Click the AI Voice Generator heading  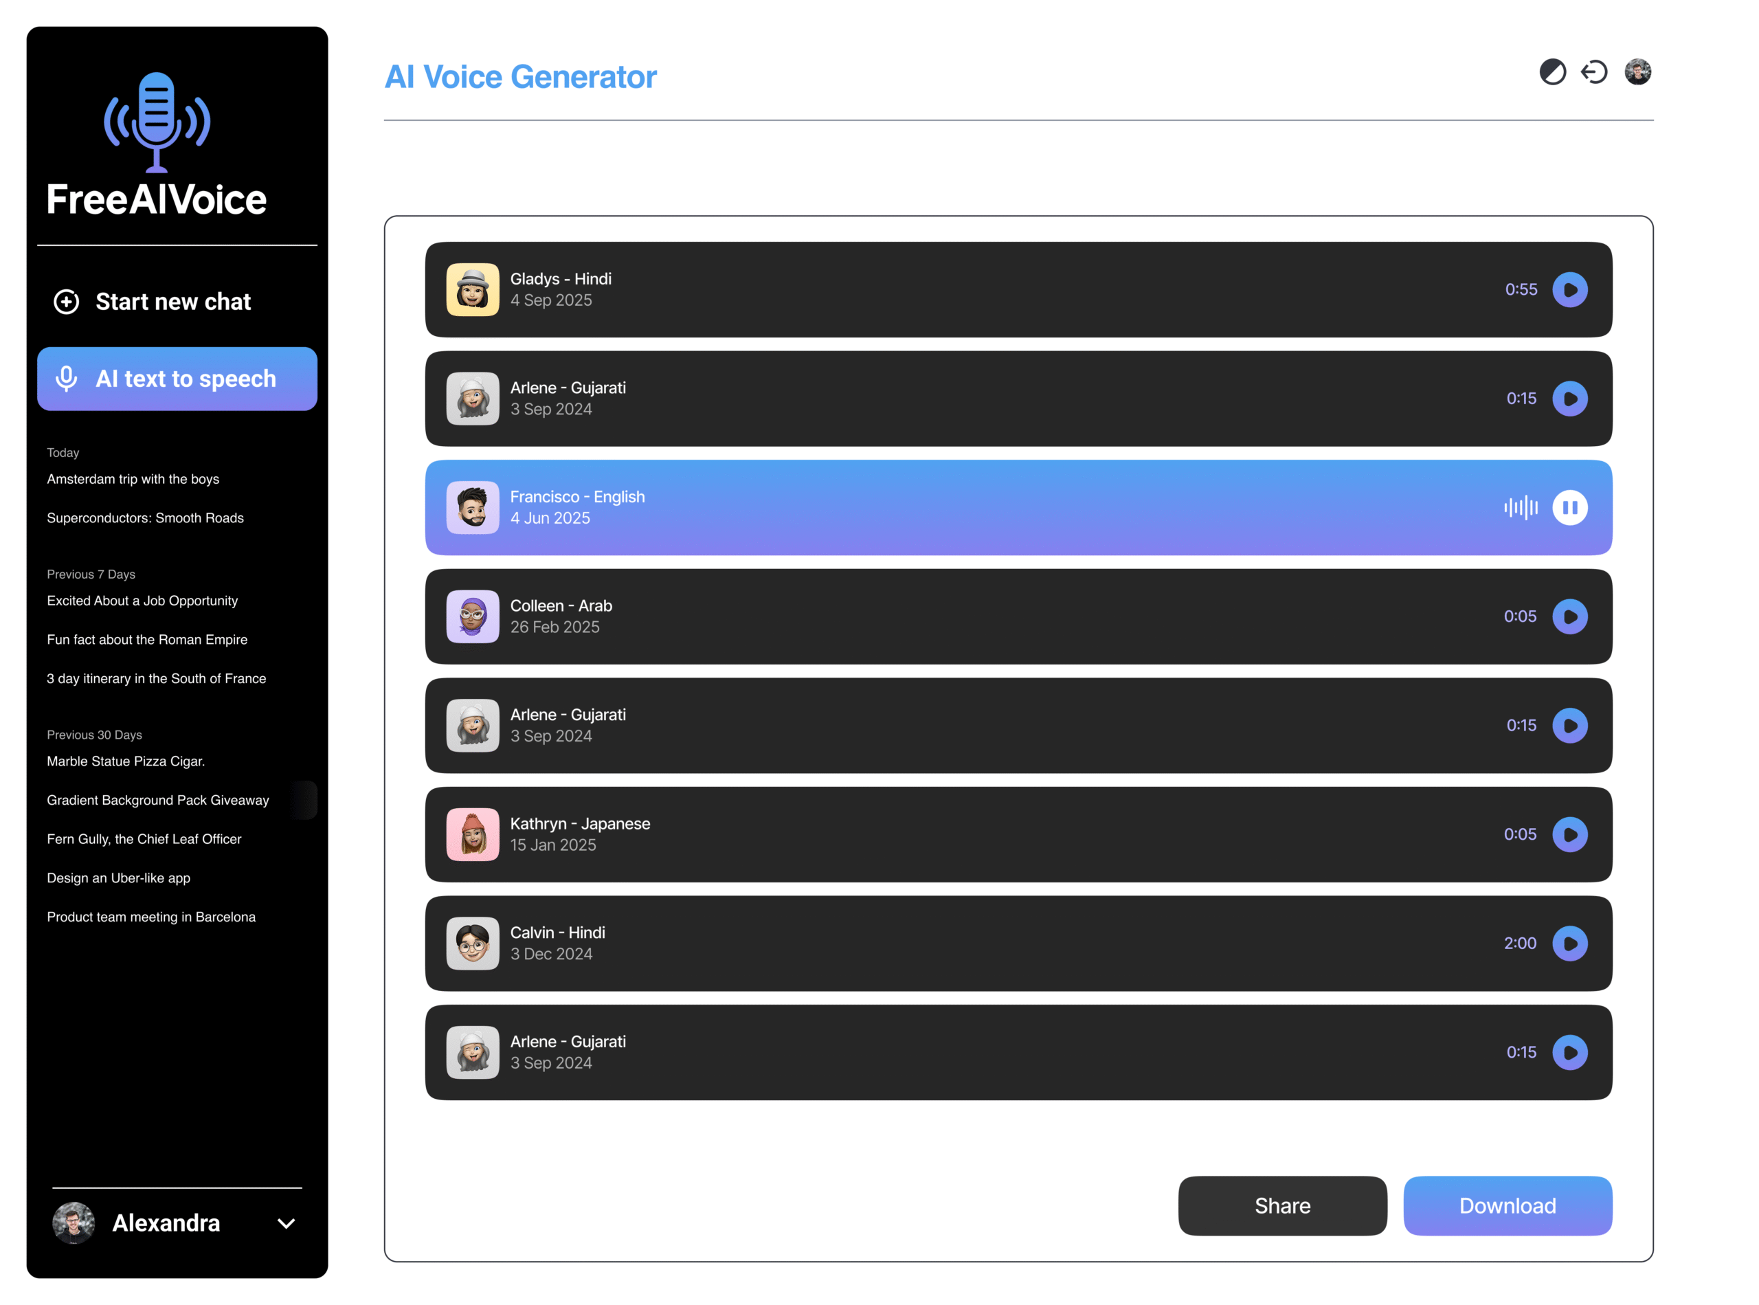click(519, 77)
